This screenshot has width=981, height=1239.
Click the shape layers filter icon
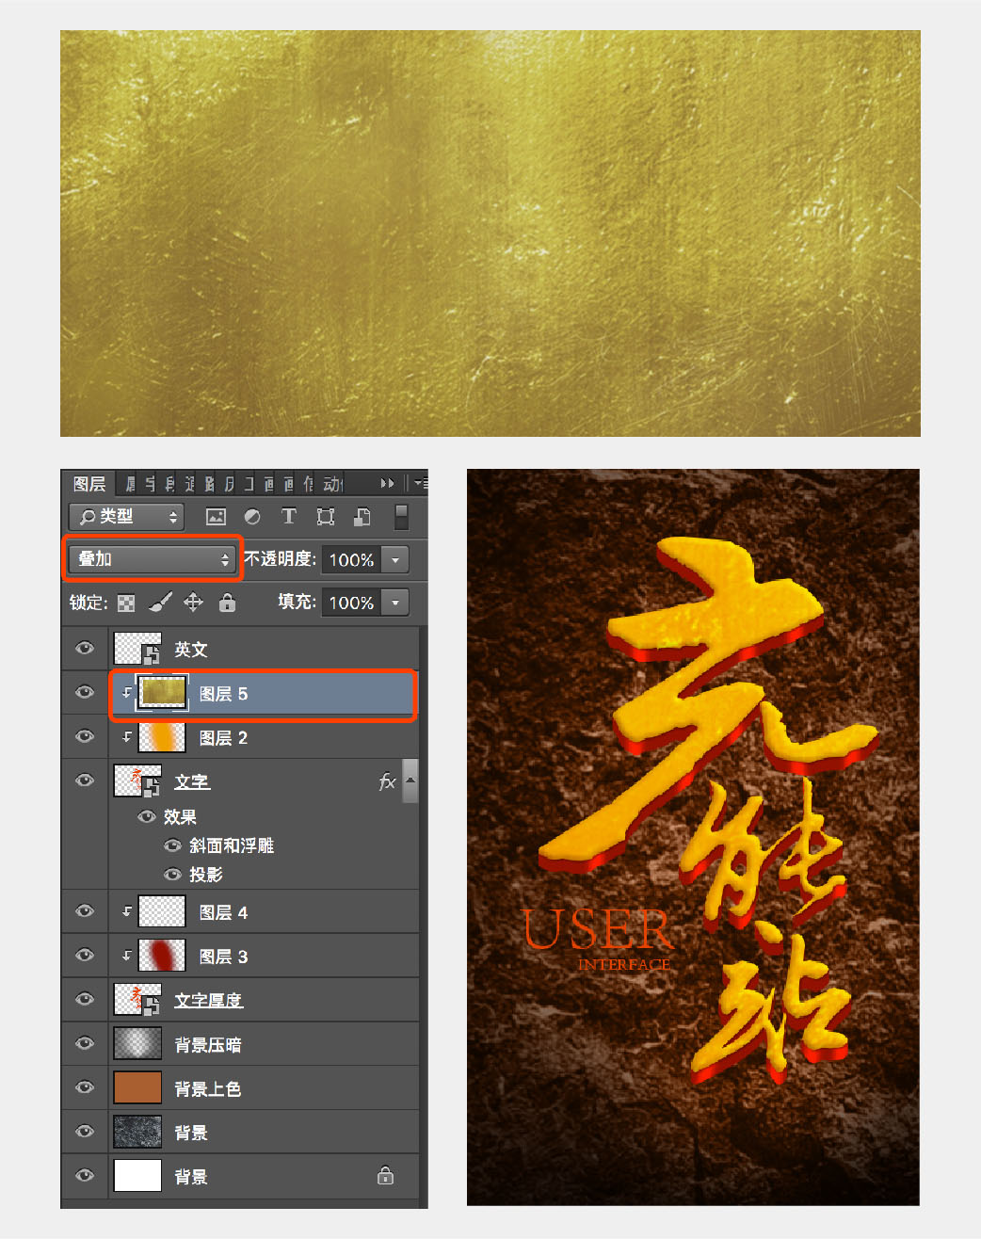point(325,517)
